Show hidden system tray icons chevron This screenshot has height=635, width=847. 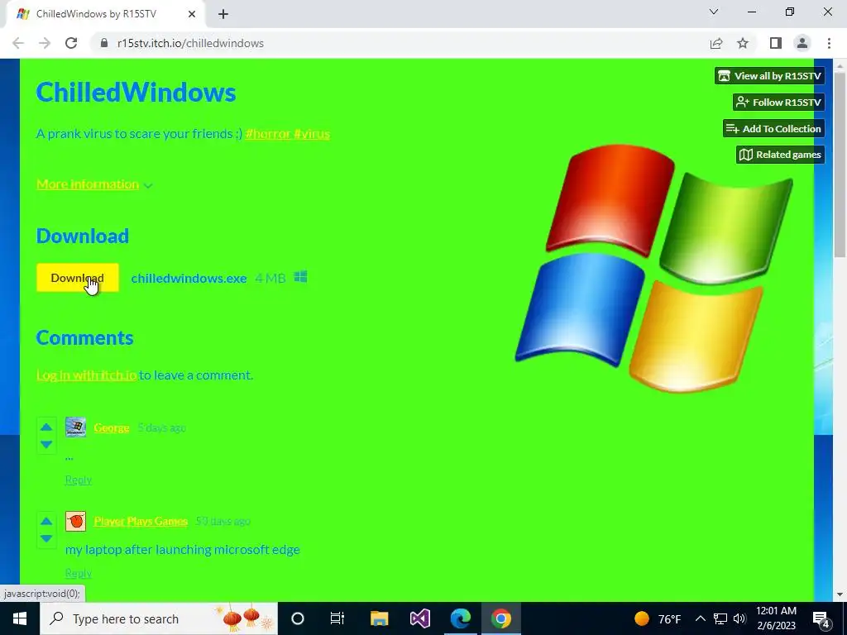coord(700,618)
